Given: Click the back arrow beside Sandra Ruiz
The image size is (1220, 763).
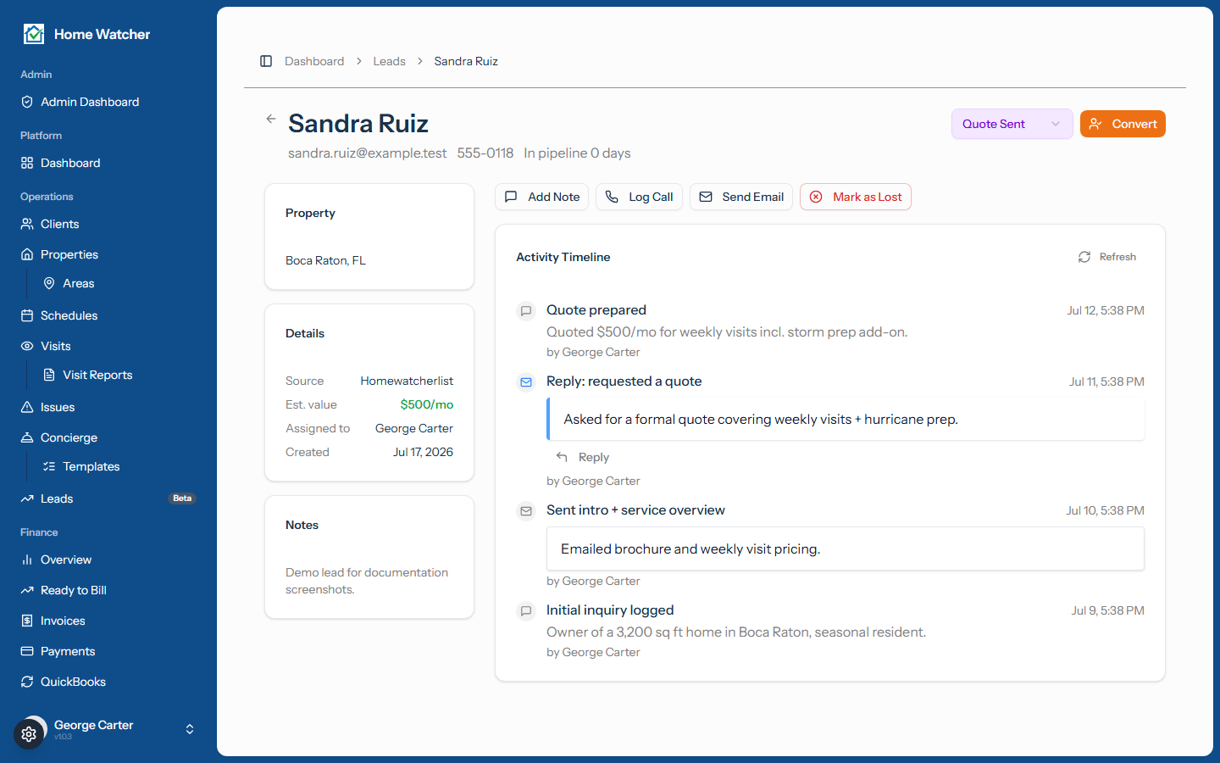Looking at the screenshot, I should pyautogui.click(x=271, y=119).
